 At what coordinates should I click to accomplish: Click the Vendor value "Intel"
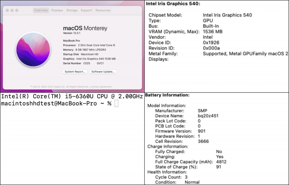pyautogui.click(x=208, y=37)
